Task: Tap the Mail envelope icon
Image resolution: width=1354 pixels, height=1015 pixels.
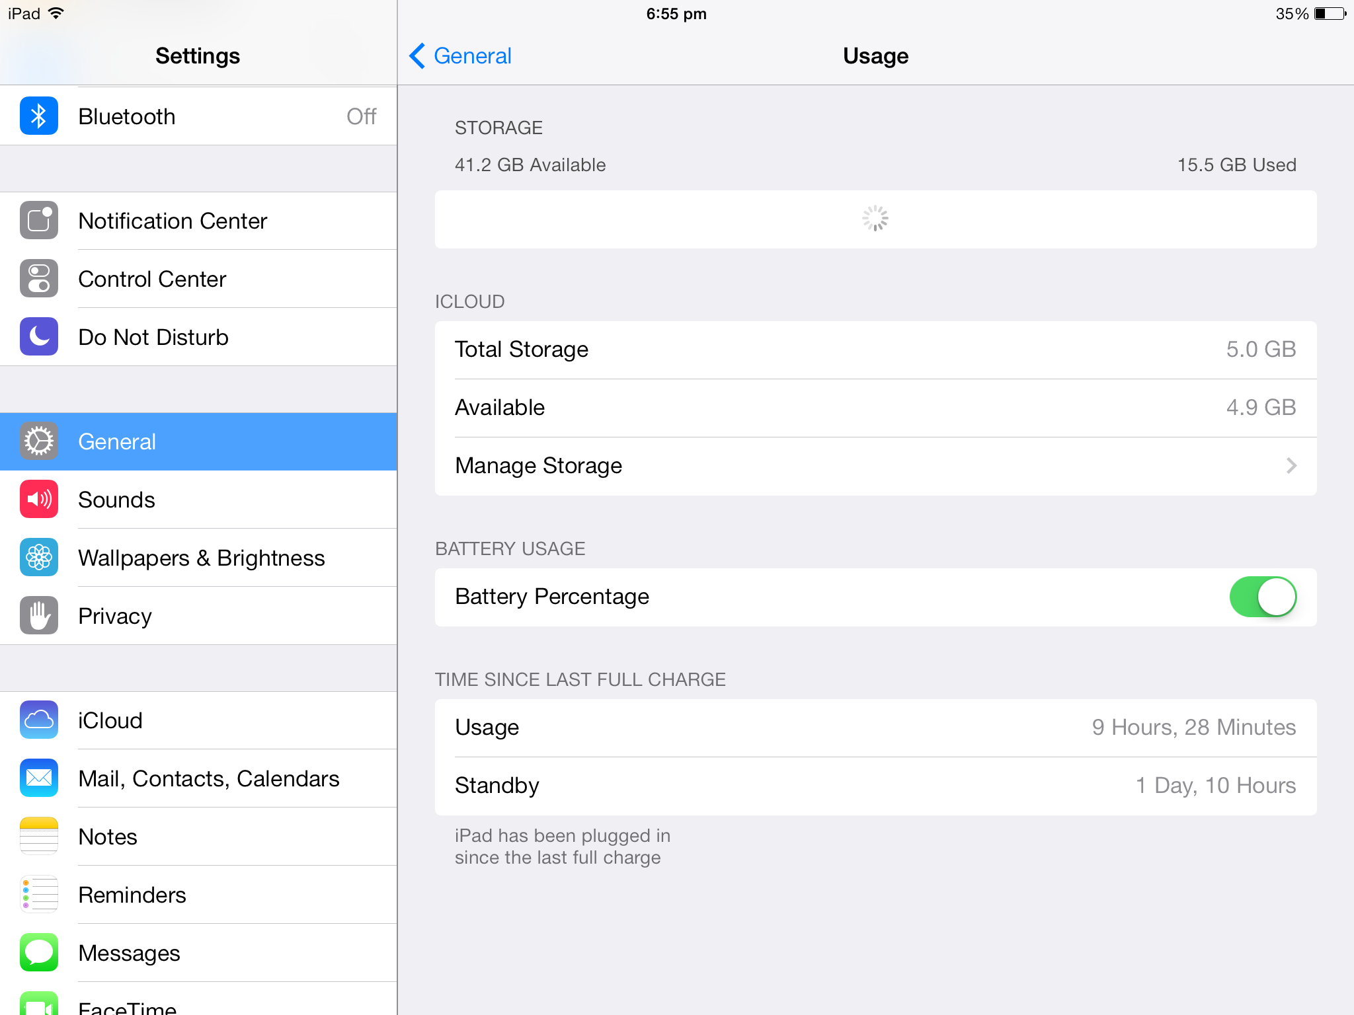Action: click(38, 778)
